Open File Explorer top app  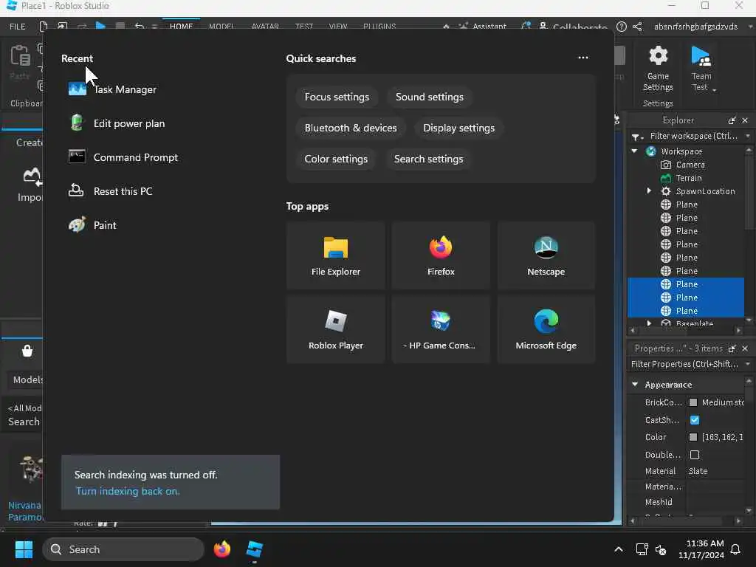[x=336, y=255]
